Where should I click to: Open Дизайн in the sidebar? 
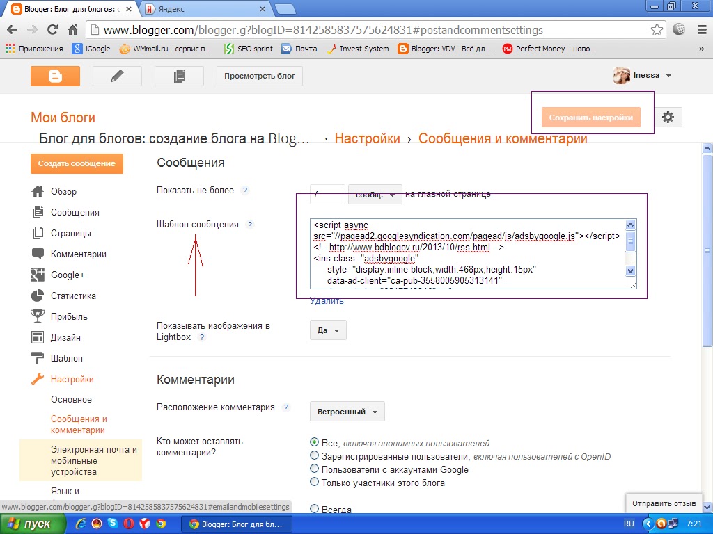click(x=65, y=337)
